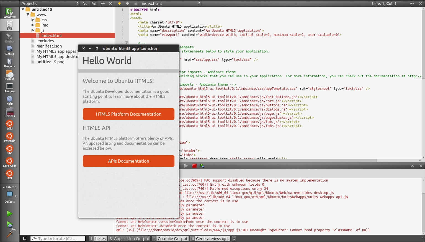Image resolution: width=425 pixels, height=242 pixels.
Task: Open the Devices mode
Action: pyautogui.click(x=9, y=112)
